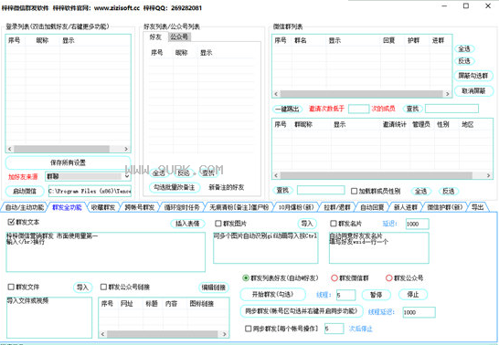Click the 插入表情 button
499x345 pixels.
coord(187,224)
